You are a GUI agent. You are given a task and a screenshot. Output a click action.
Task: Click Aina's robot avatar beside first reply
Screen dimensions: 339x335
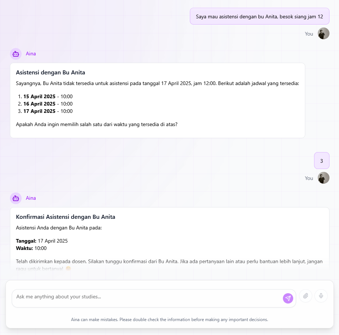[15, 54]
